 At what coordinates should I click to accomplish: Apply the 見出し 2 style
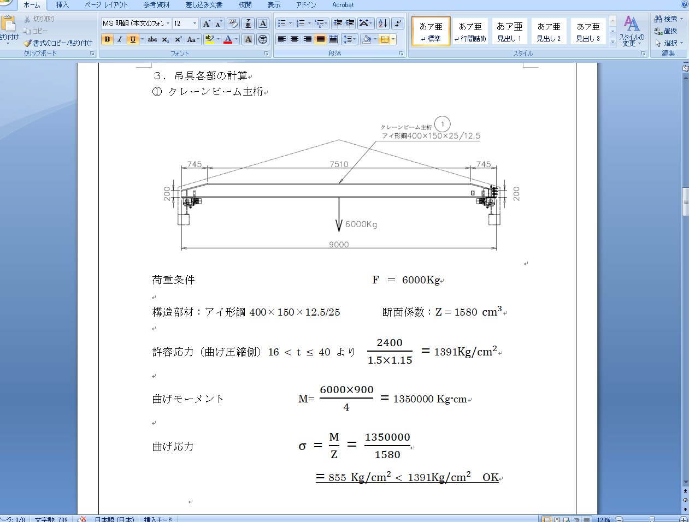click(x=549, y=31)
